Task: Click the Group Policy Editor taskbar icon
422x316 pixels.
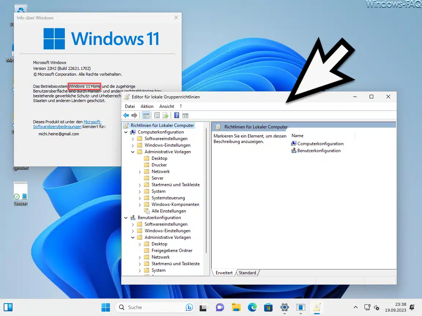Action: click(x=317, y=307)
